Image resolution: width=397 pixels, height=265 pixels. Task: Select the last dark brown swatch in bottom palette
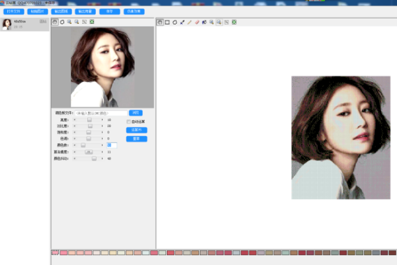click(392, 252)
